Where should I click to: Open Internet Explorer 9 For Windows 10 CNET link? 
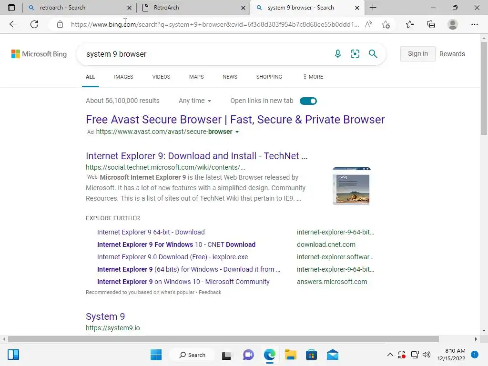click(x=176, y=244)
